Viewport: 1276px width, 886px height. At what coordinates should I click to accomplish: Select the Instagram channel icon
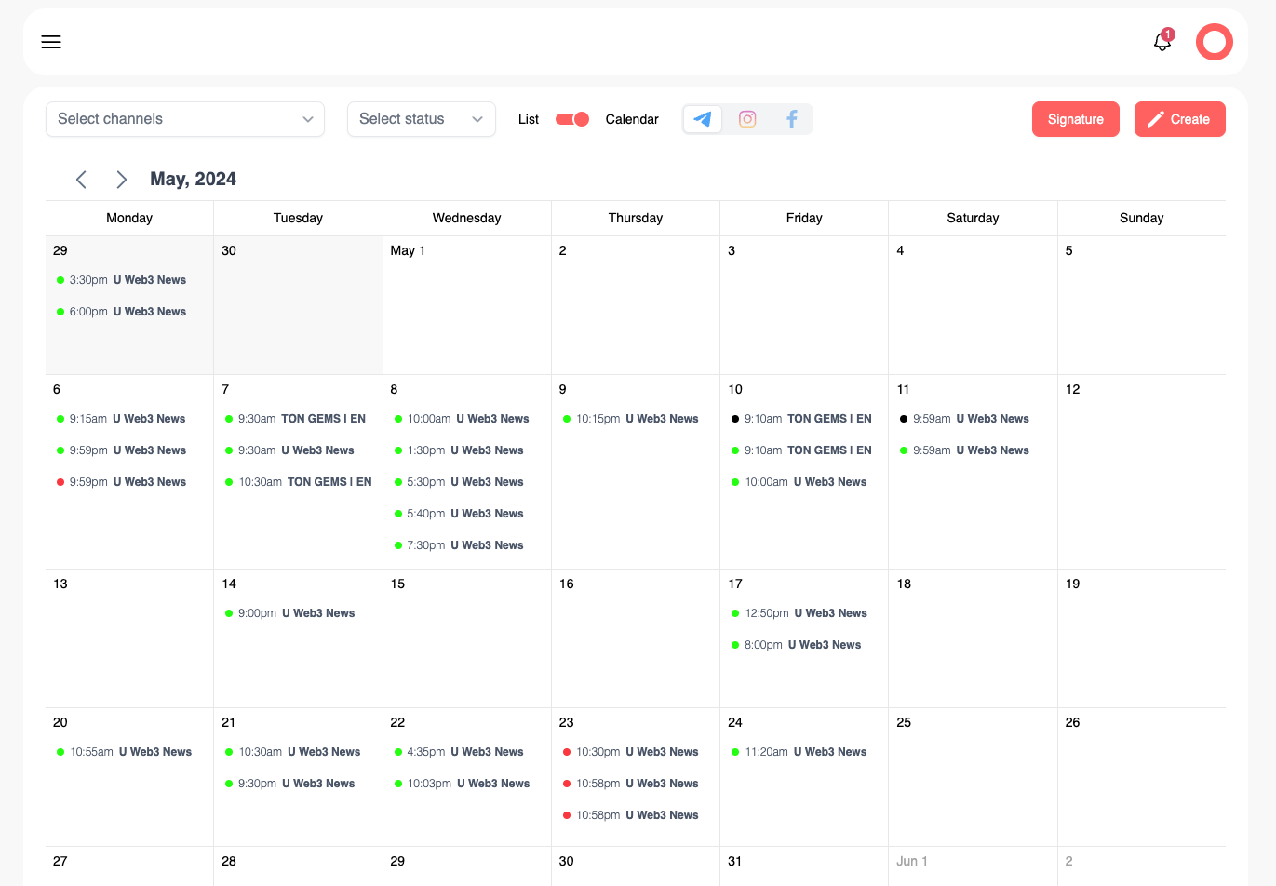coord(747,119)
